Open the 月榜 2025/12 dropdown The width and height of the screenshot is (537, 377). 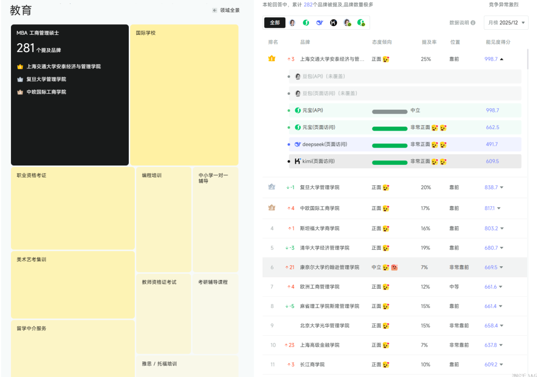pos(506,23)
